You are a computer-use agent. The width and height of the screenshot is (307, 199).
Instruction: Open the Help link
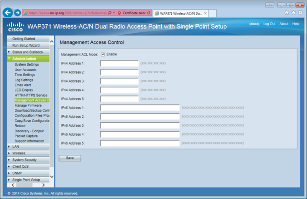tap(296, 24)
